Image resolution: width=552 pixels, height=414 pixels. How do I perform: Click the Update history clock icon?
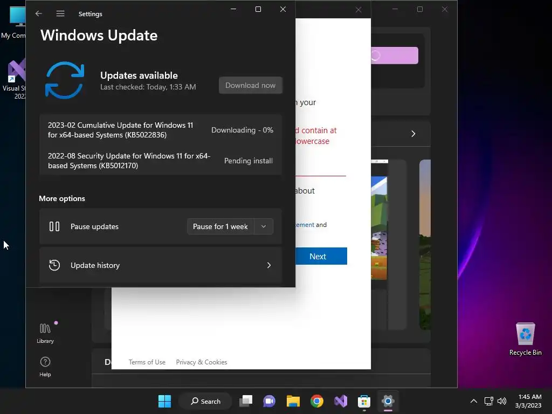[x=54, y=265]
